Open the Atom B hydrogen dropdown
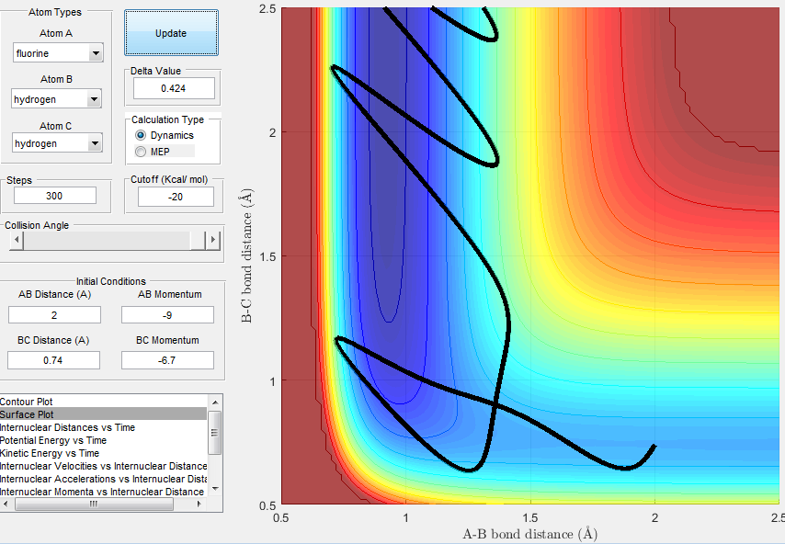Image resolution: width=785 pixels, height=544 pixels. (x=56, y=98)
